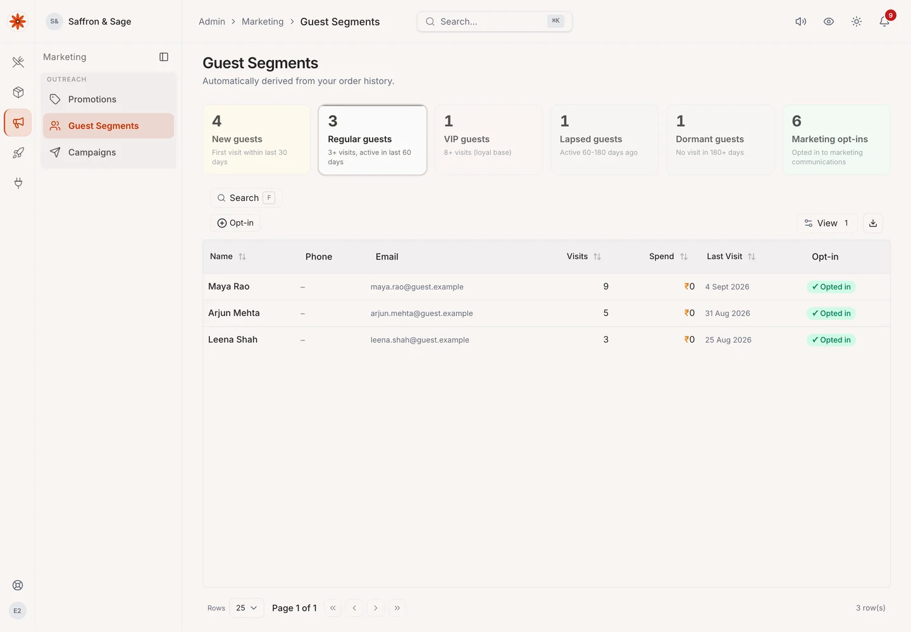Open Guest Segments in the sidebar

(x=109, y=126)
